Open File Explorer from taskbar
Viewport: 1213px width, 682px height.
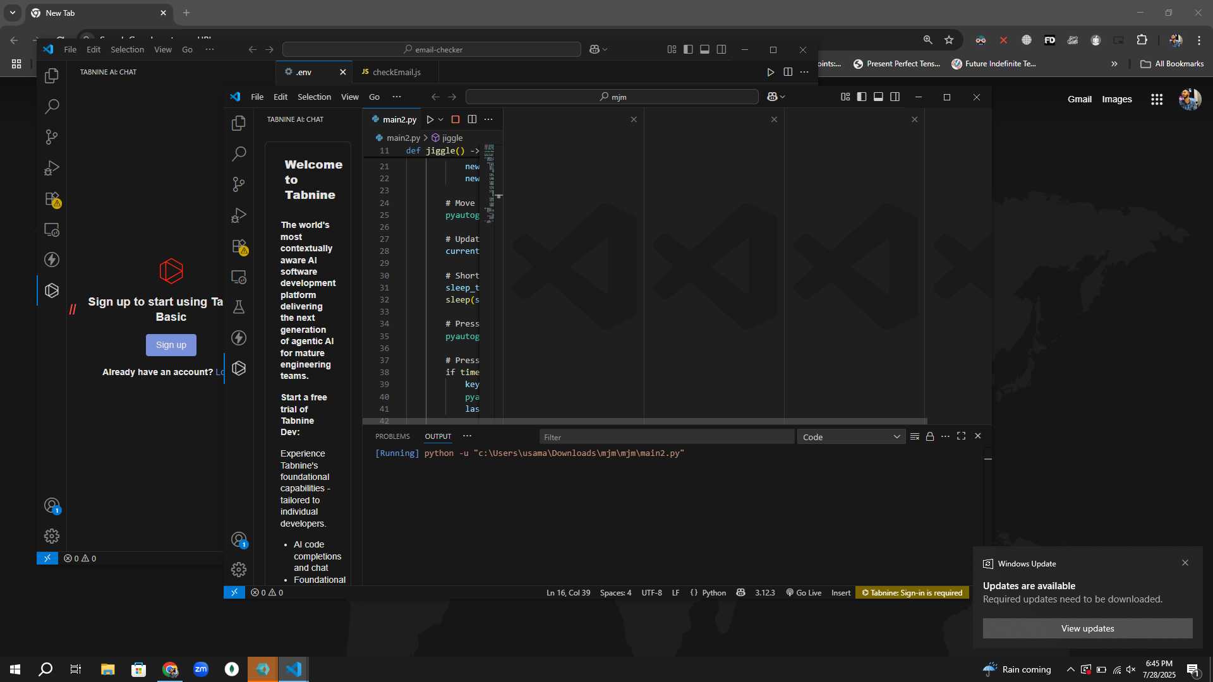[x=107, y=669]
